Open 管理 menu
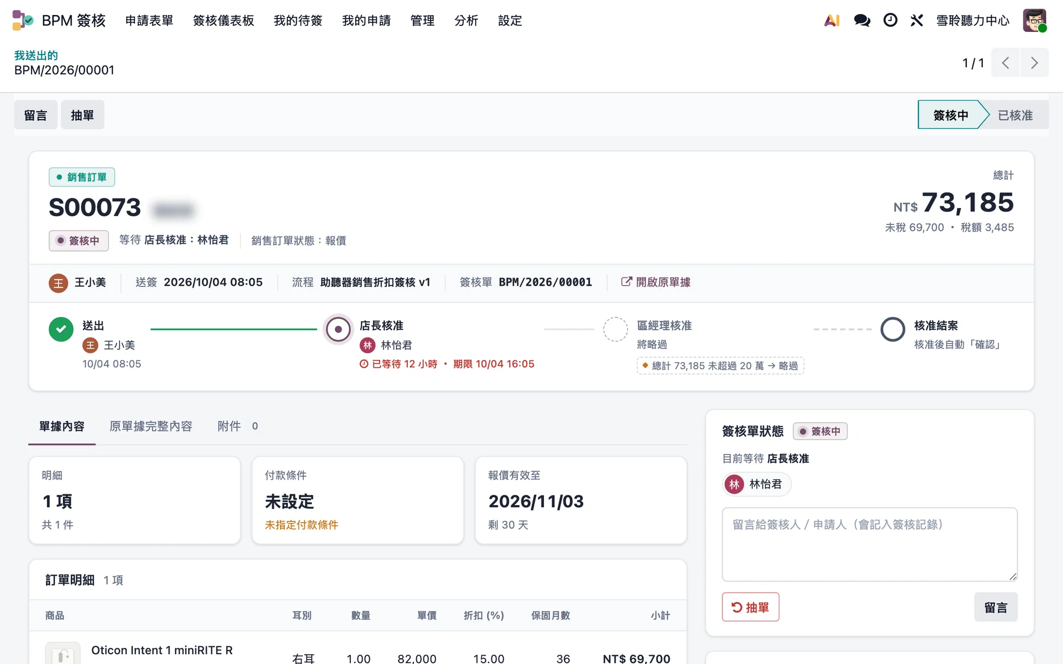Image resolution: width=1063 pixels, height=664 pixels. coord(422,21)
